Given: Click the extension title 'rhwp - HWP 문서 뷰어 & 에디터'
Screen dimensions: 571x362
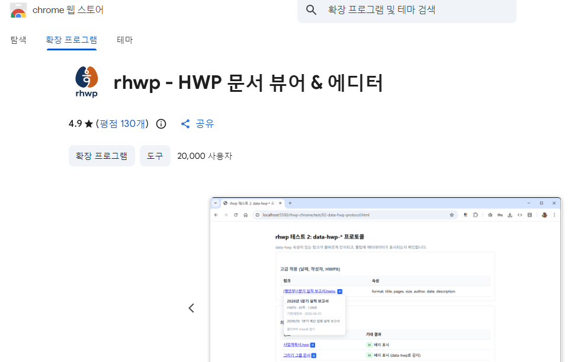Looking at the screenshot, I should (248, 82).
